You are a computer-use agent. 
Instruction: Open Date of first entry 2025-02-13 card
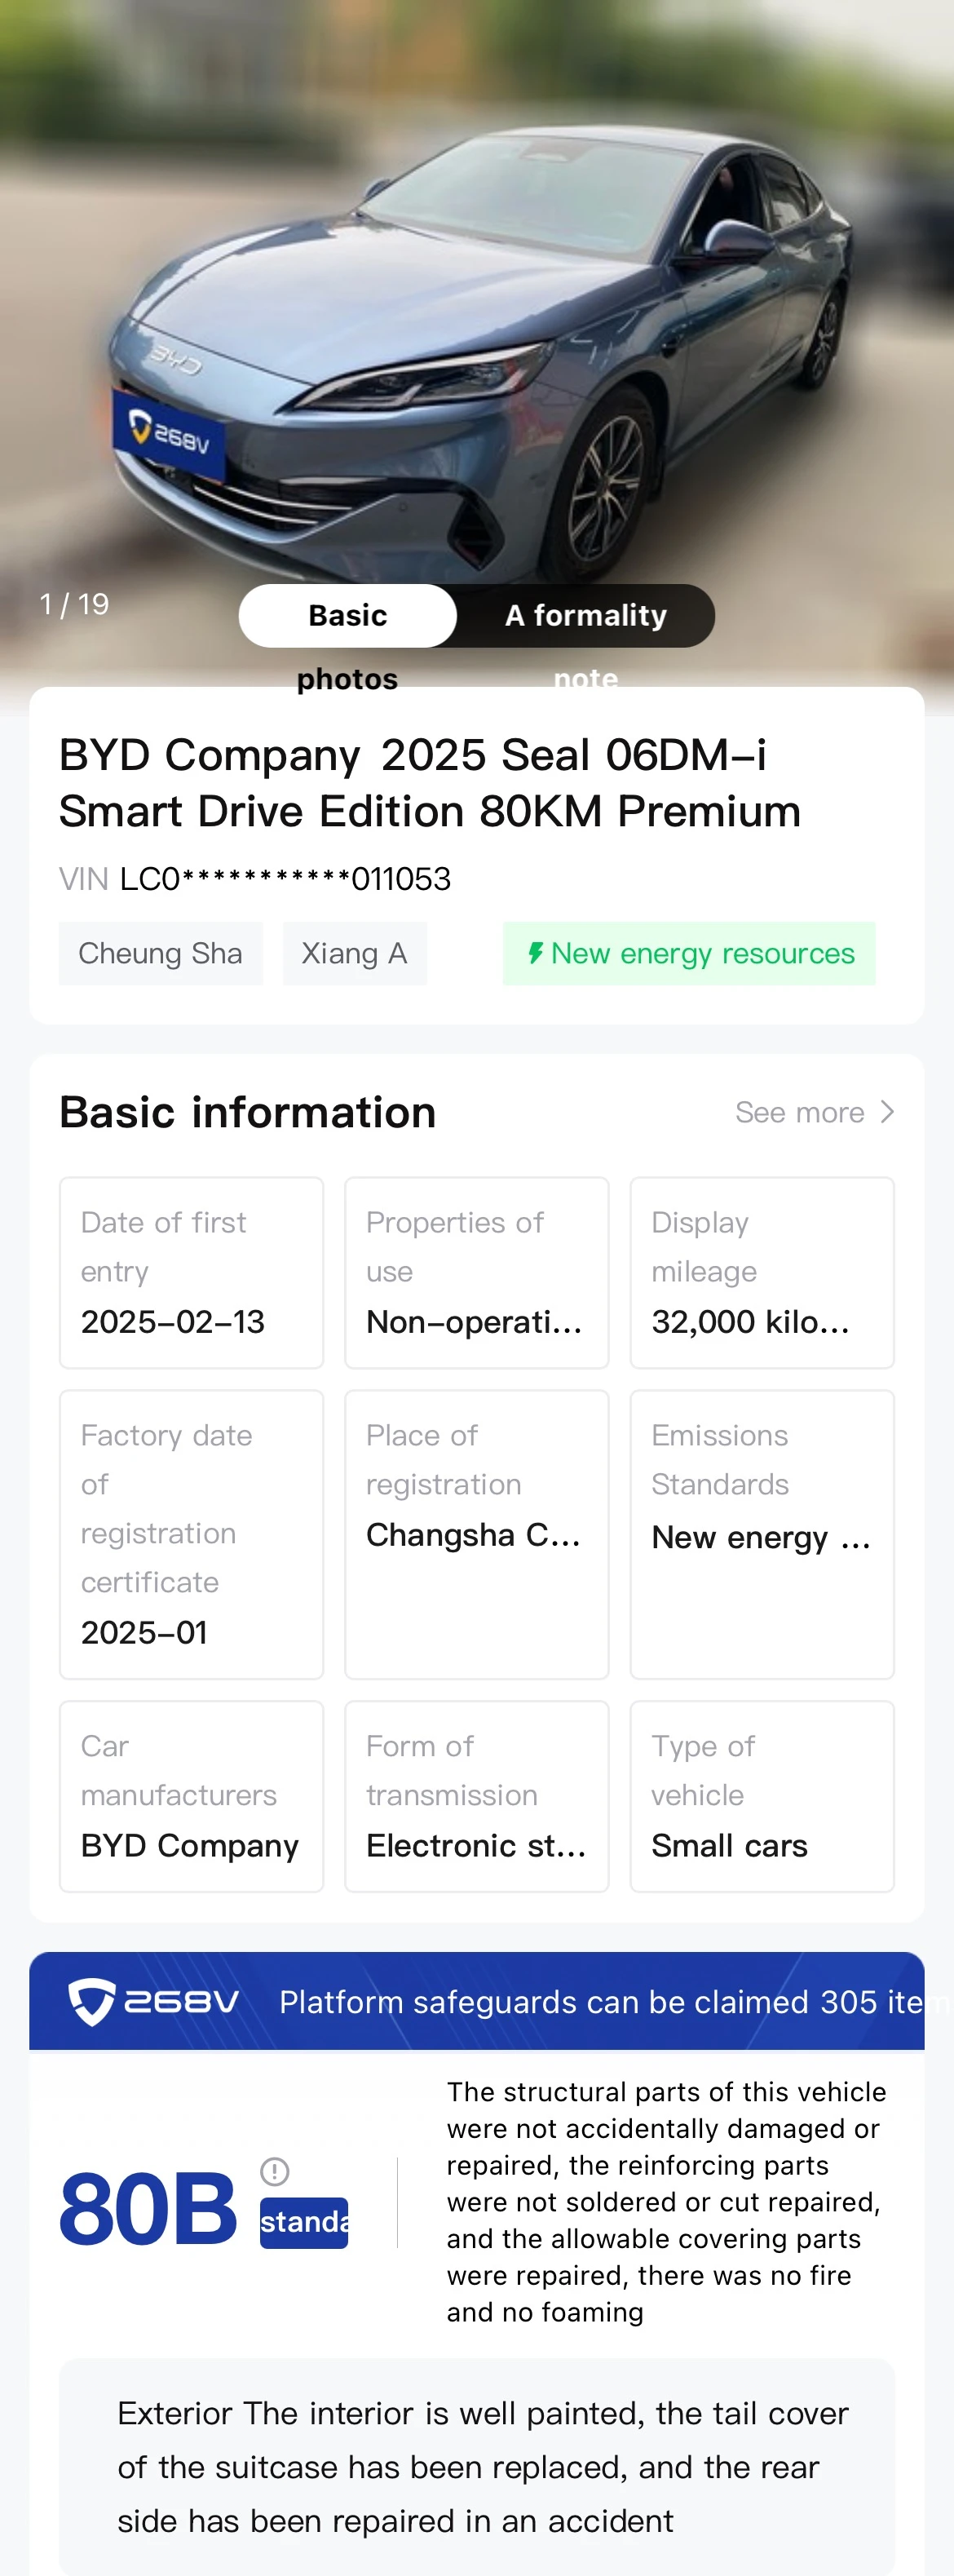click(x=191, y=1272)
